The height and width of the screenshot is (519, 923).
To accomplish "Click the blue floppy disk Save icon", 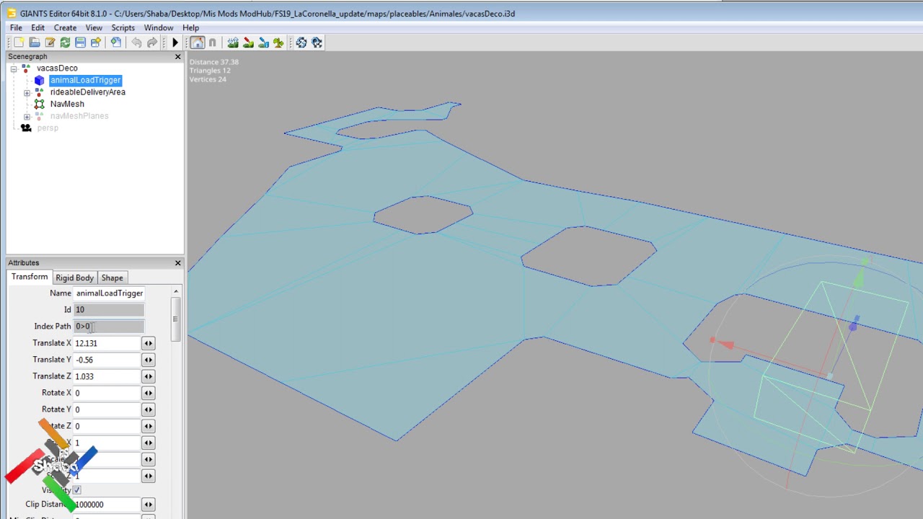I will [80, 43].
